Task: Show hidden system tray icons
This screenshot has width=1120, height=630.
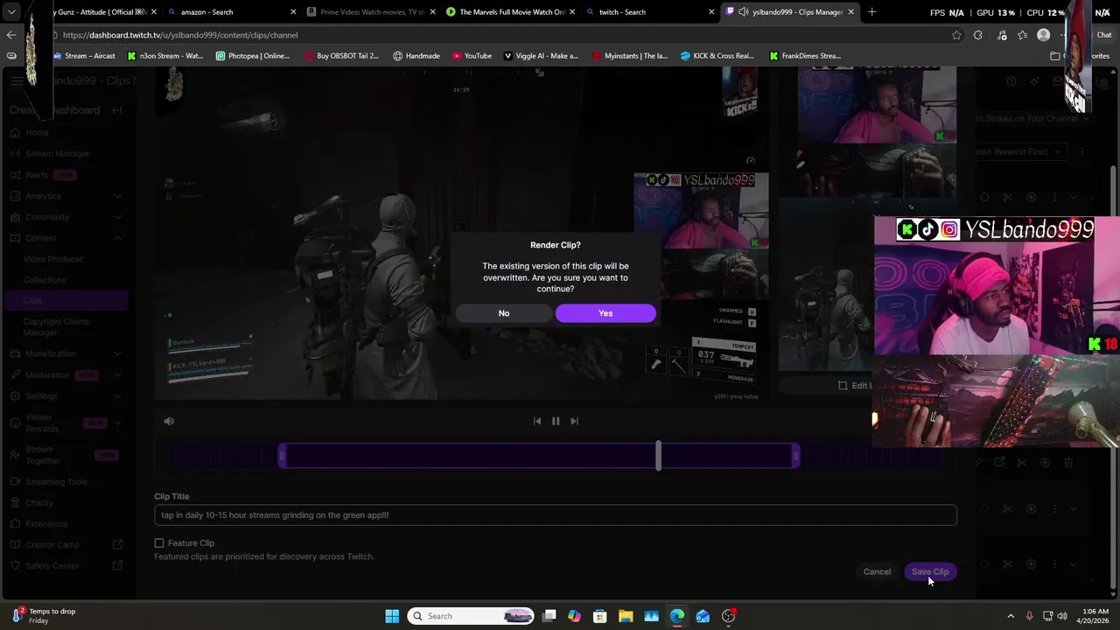Action: pyautogui.click(x=1011, y=616)
